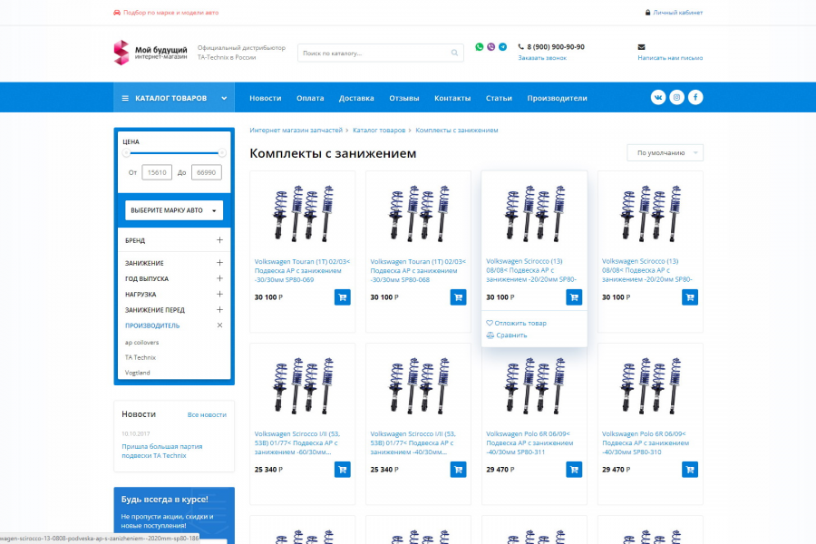The image size is (816, 544).
Task: Click the car icon for model selection
Action: 117,13
